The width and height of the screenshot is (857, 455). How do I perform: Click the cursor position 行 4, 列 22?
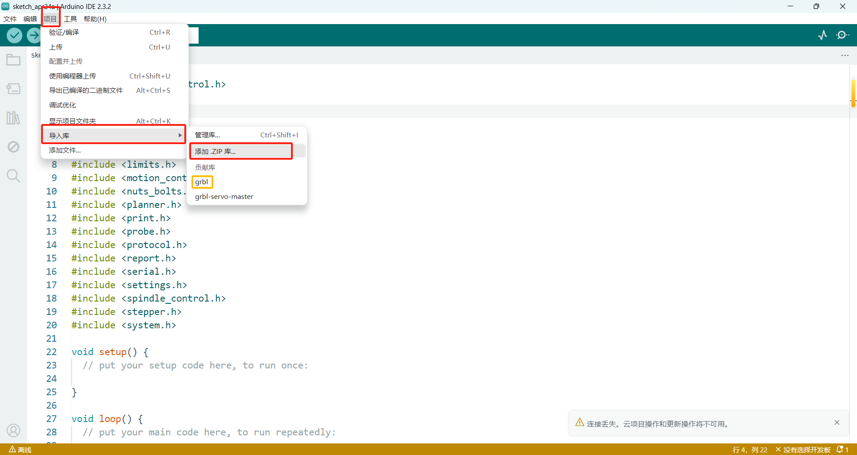(750, 450)
